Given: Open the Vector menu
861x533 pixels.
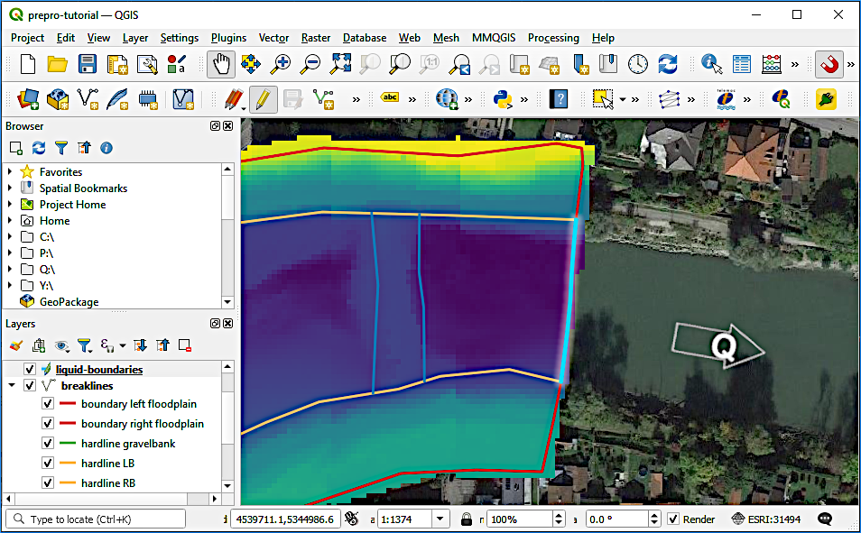Looking at the screenshot, I should coord(273,38).
